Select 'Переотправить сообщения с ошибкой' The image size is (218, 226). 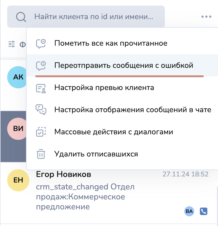pos(123,66)
